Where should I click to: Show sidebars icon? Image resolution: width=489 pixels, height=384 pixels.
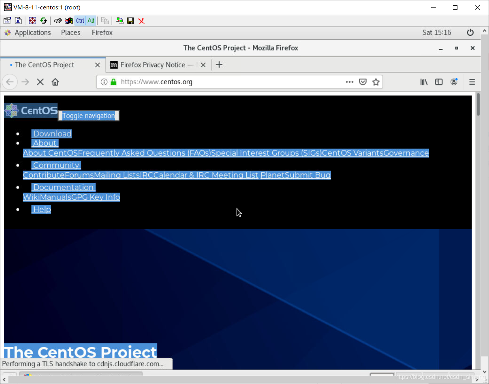click(439, 82)
